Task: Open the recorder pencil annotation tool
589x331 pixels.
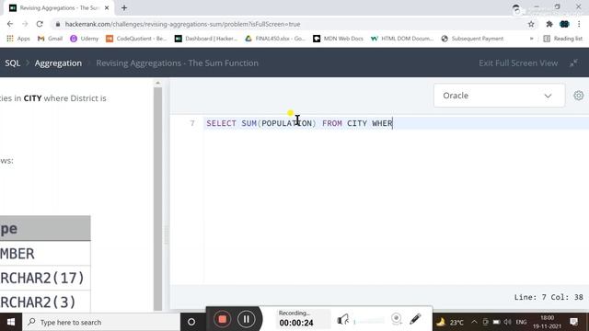Action: click(415, 319)
